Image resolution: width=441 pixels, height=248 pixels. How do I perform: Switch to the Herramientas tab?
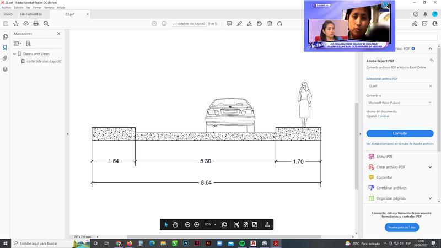(x=31, y=14)
